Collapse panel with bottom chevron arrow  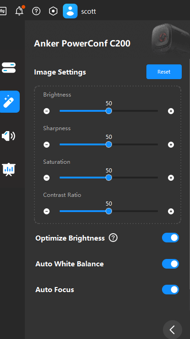click(x=172, y=330)
